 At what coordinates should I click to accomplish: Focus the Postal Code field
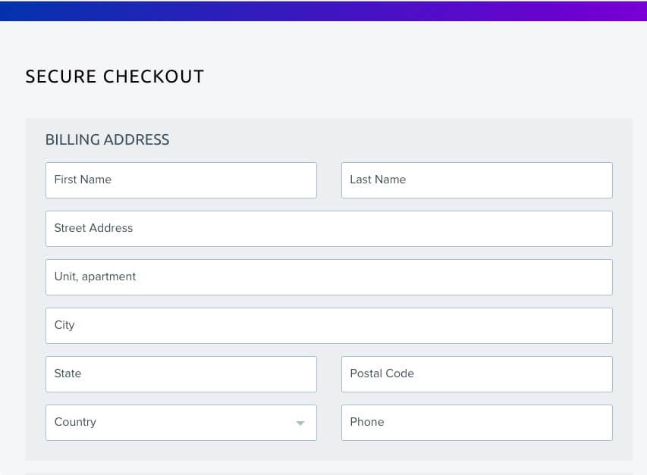click(x=476, y=374)
